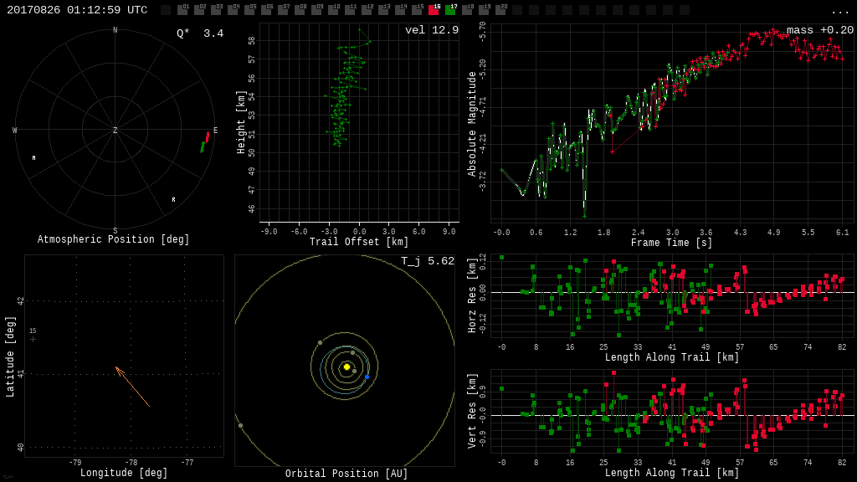Click the station 13 indicator square
The image size is (857, 482).
[383, 10]
